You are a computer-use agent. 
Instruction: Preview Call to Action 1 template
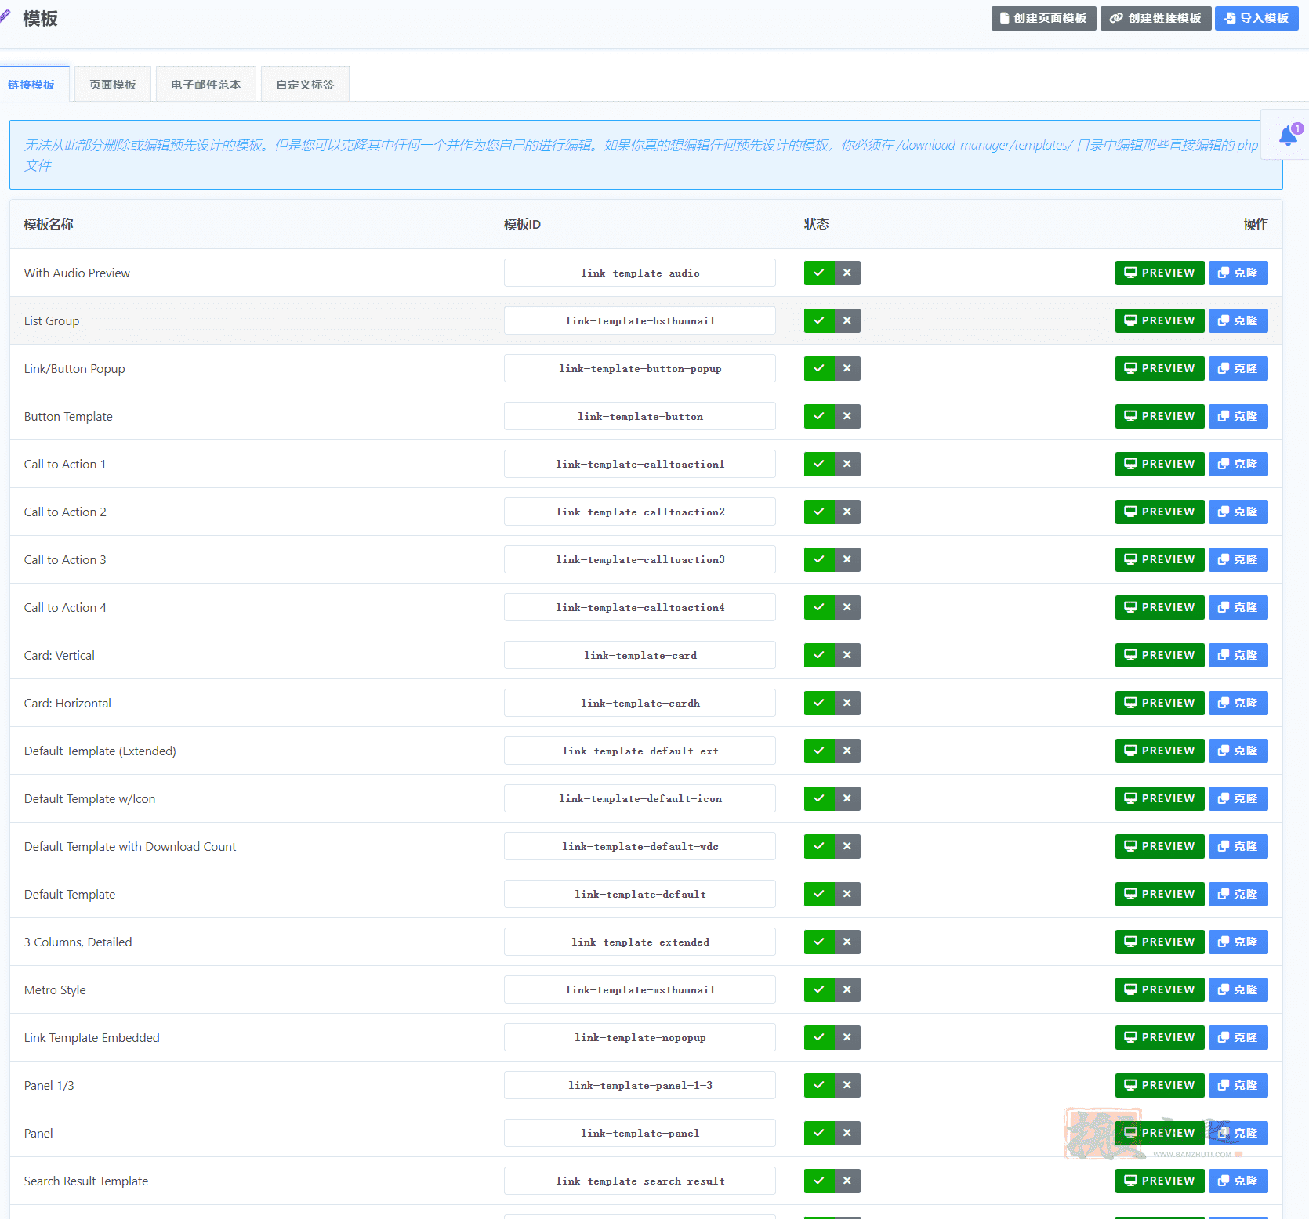1159,464
